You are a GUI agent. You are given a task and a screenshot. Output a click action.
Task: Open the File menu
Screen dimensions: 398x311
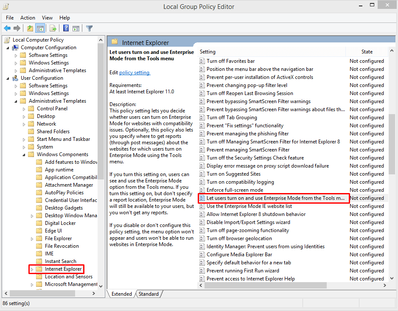point(10,18)
